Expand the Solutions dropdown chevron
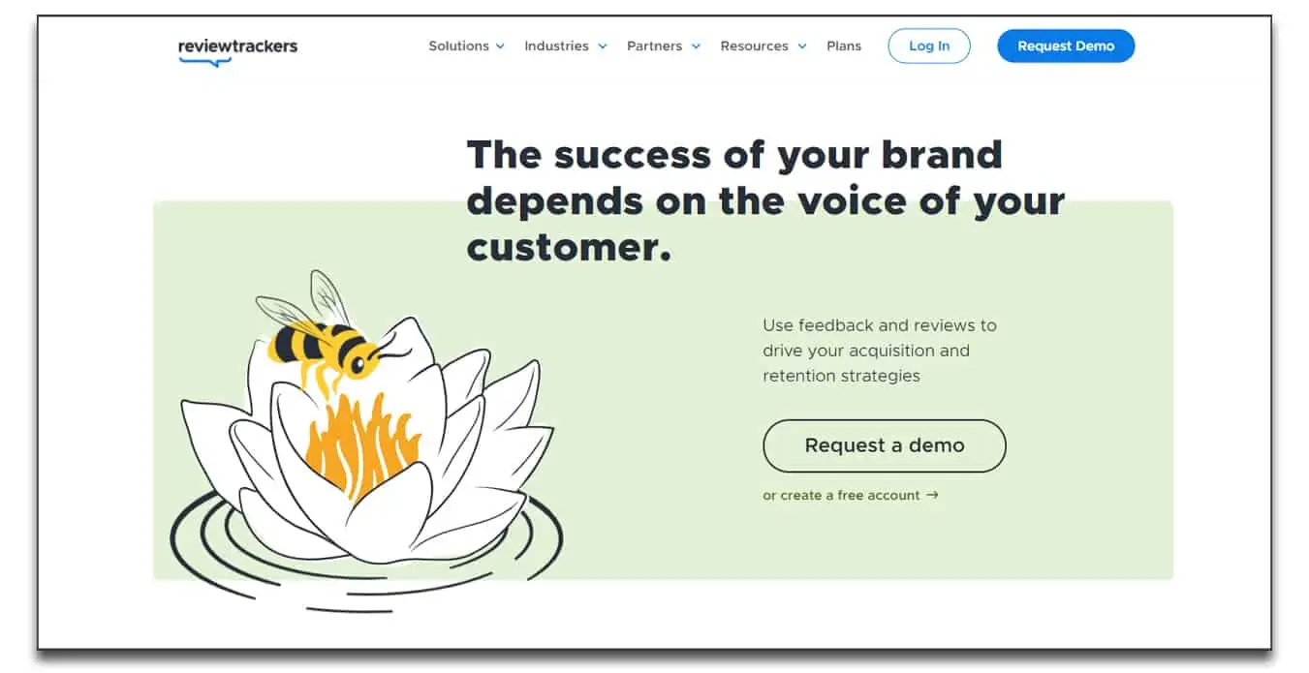Screen dimensions: 1309x673 [500, 46]
